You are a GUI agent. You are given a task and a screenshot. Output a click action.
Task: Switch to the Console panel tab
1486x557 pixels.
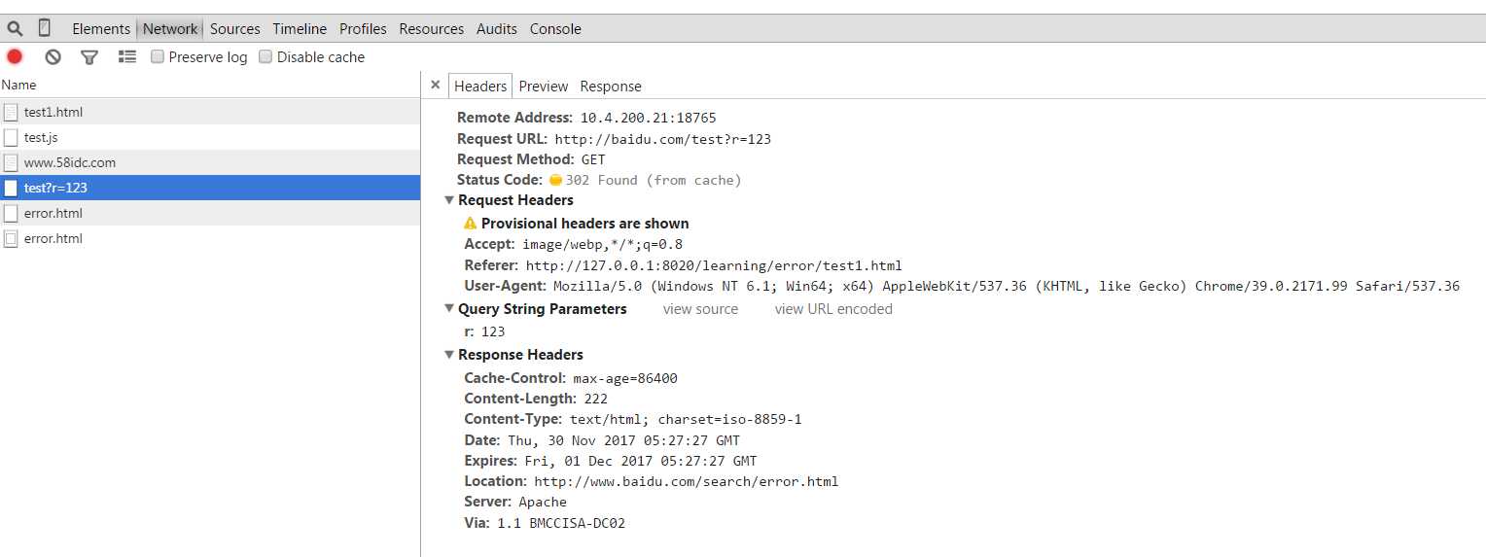click(x=555, y=29)
